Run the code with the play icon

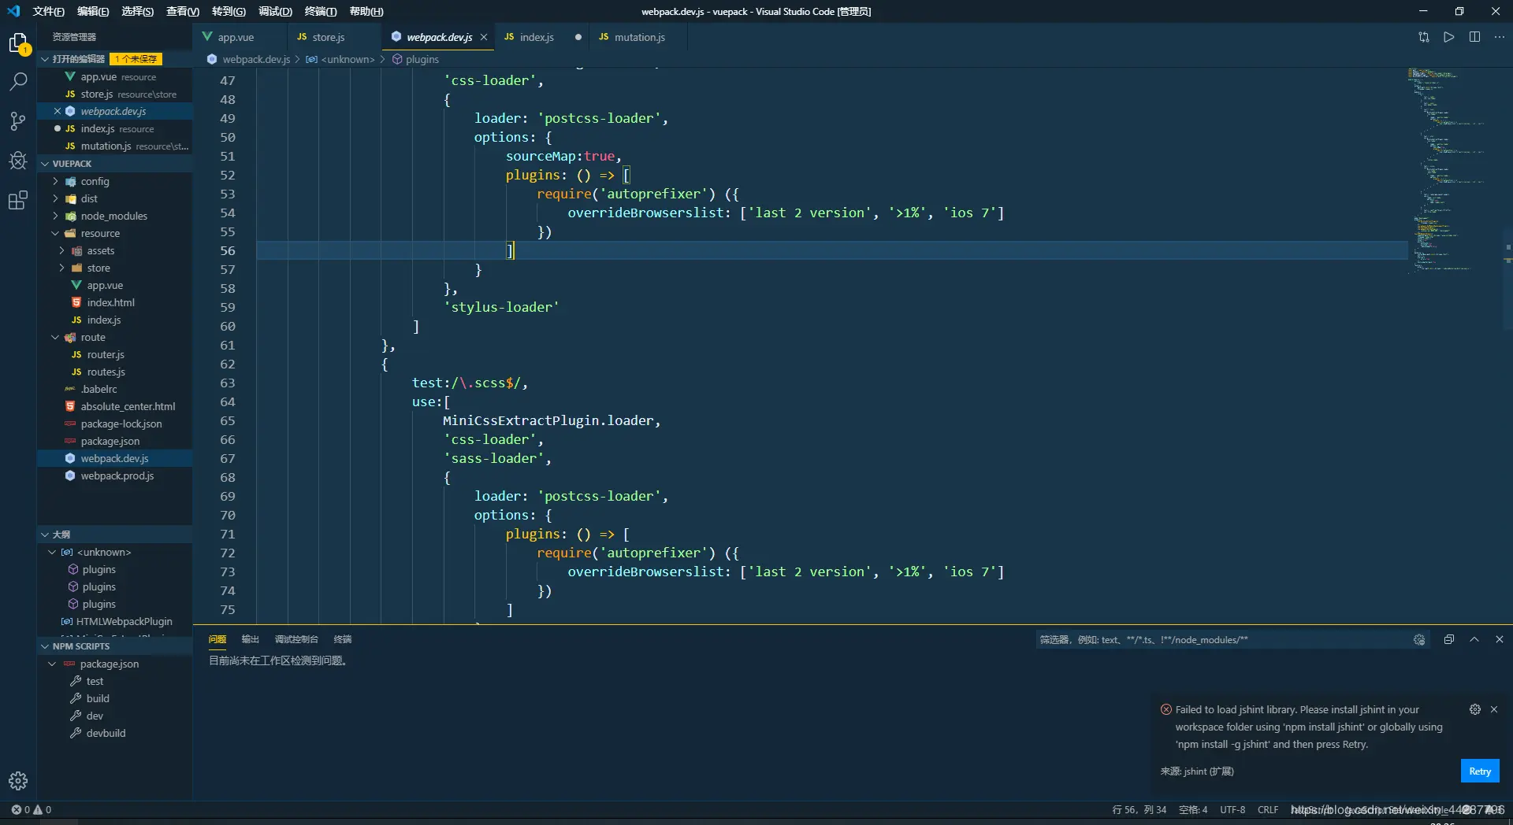[x=1449, y=37]
